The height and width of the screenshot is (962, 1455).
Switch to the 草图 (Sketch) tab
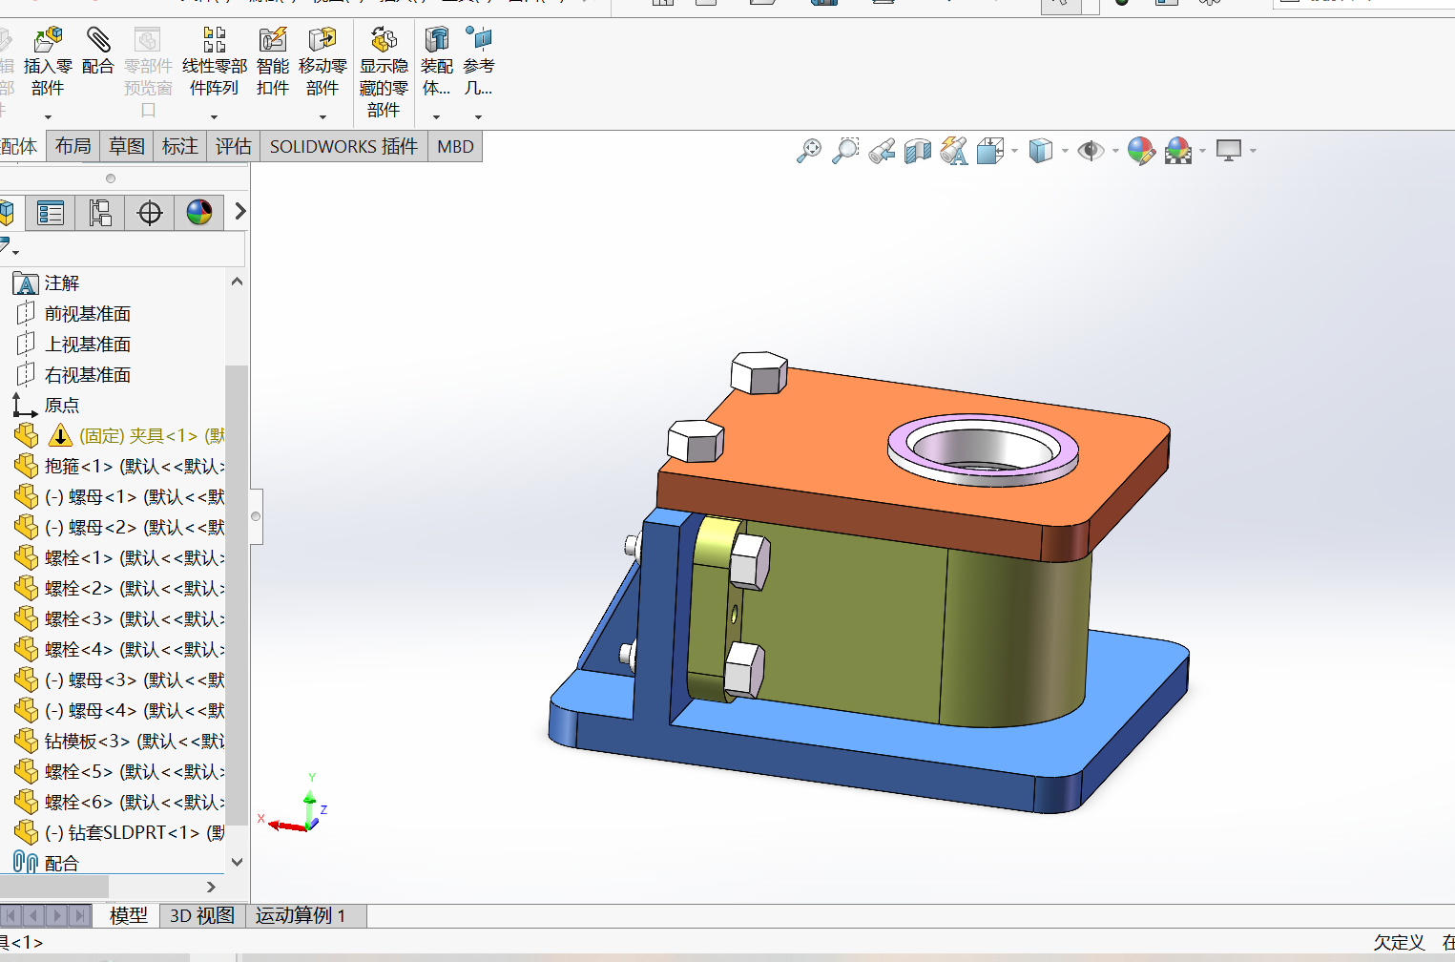[126, 146]
